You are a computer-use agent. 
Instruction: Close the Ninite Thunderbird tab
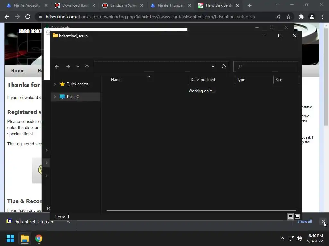pos(190,6)
